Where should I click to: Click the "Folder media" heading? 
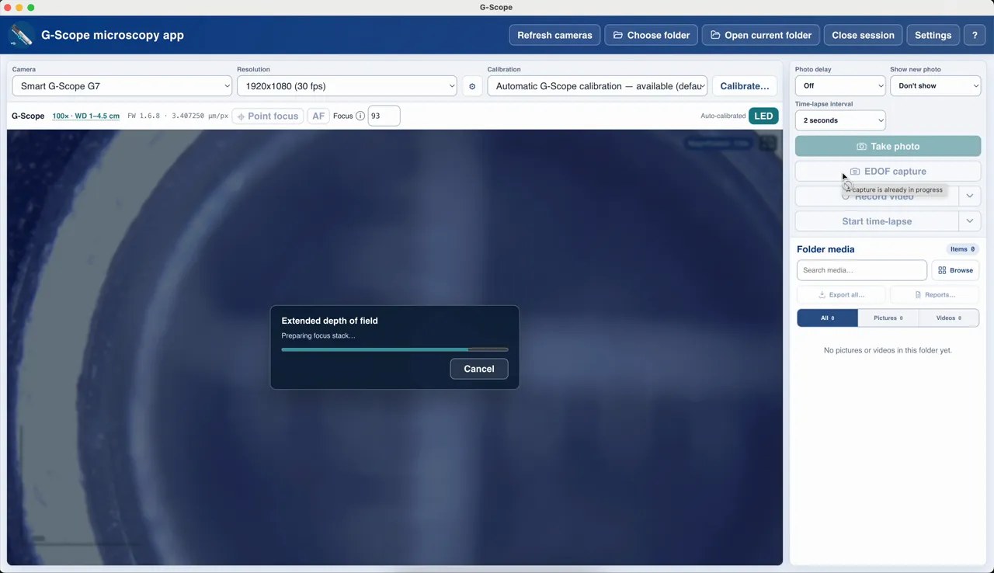click(825, 249)
